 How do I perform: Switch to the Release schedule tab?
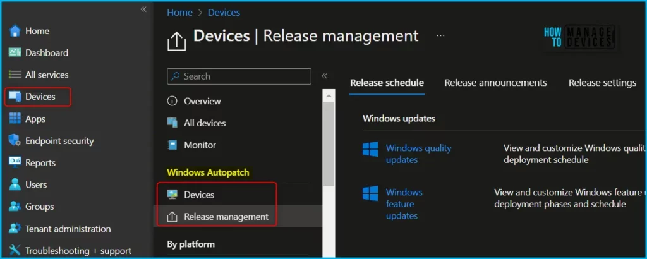387,83
